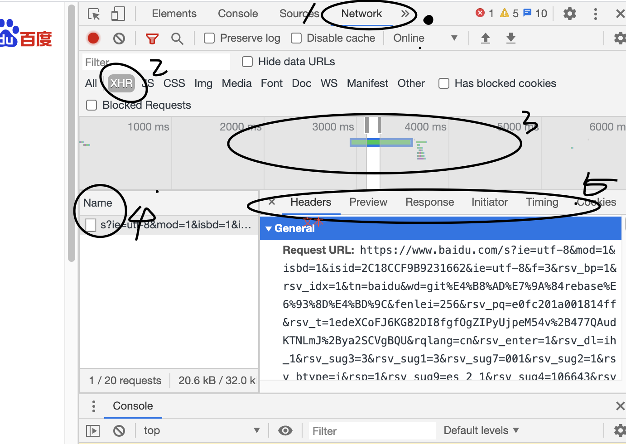Import HAR with the upload arrow icon
This screenshot has width=626, height=444.
[486, 38]
